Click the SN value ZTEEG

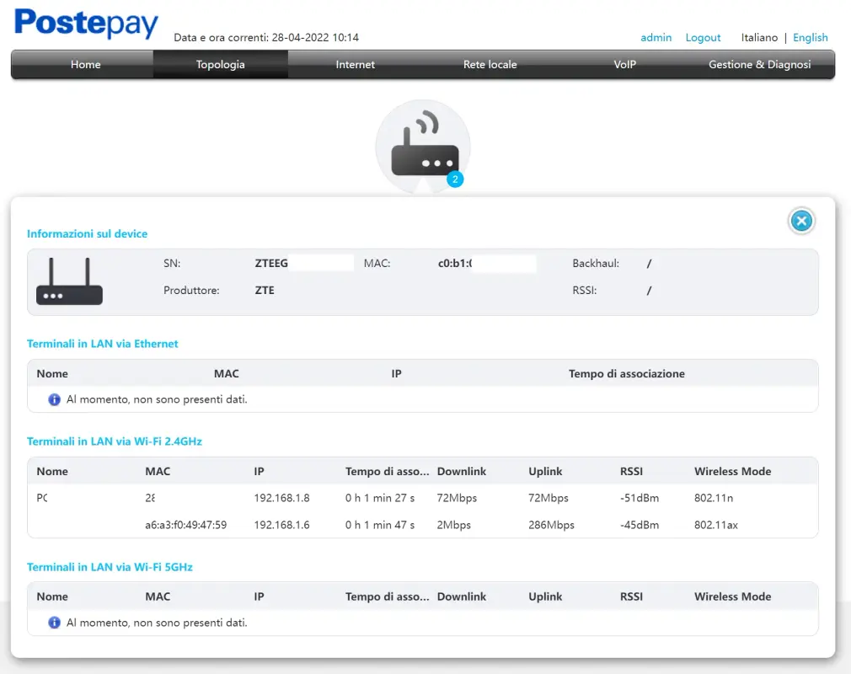[270, 263]
